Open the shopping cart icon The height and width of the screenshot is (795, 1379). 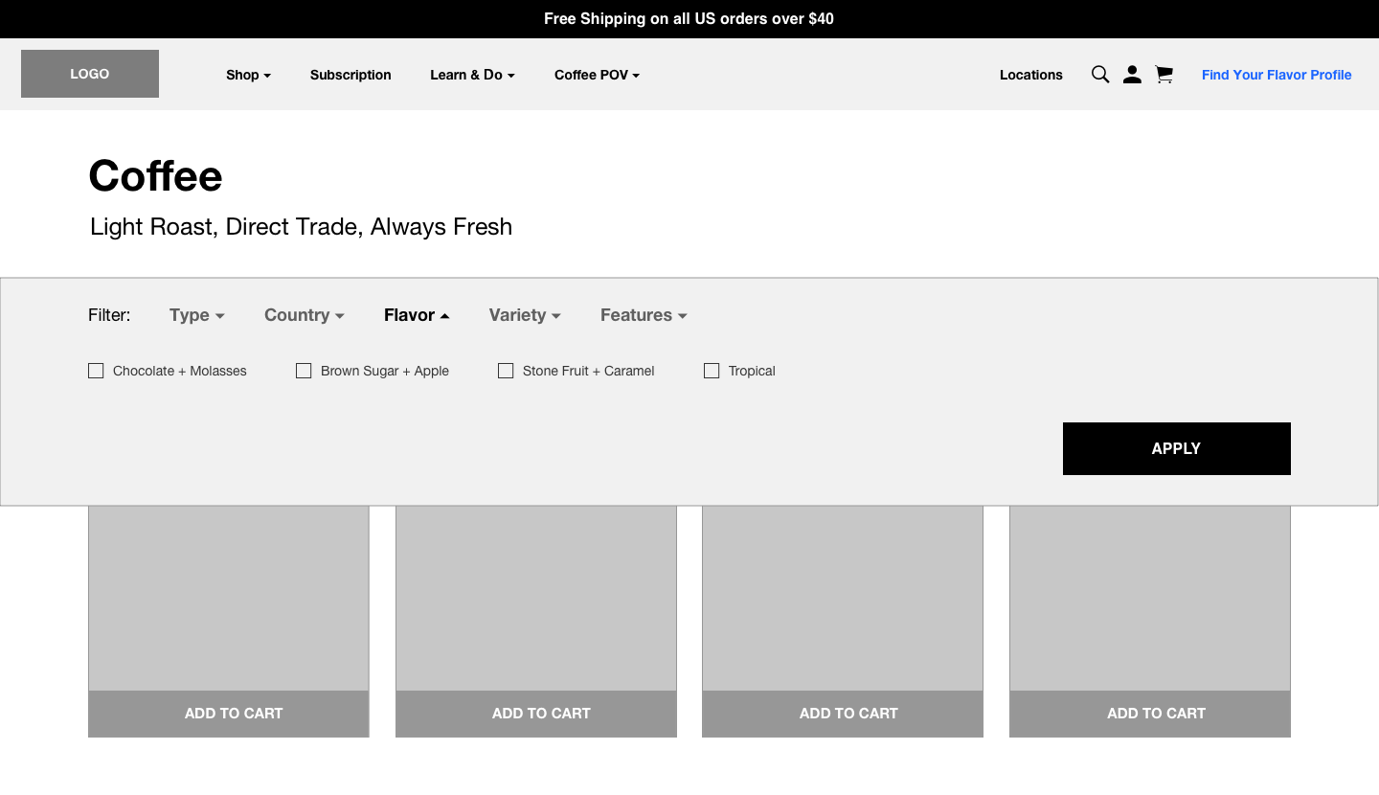[1164, 75]
